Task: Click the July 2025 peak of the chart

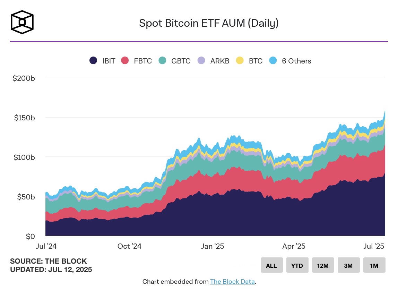Action: [x=385, y=111]
